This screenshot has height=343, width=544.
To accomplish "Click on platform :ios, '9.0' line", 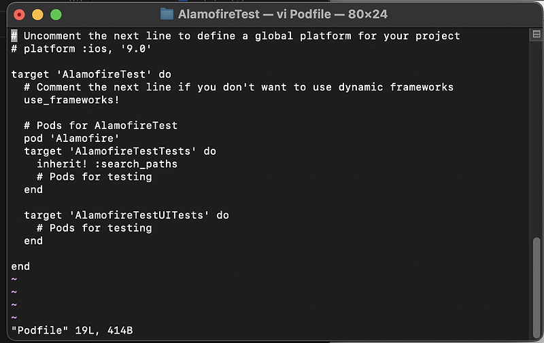I will [81, 48].
